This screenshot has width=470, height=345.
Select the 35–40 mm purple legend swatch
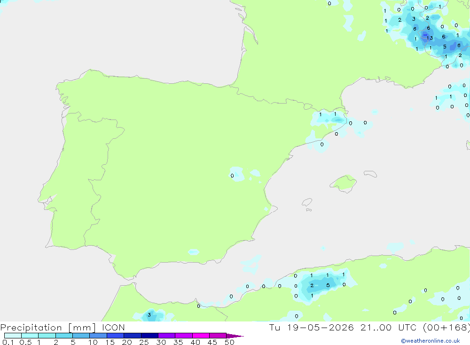[183, 336]
